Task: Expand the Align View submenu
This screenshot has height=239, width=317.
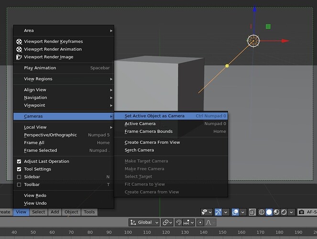Action: pos(64,90)
